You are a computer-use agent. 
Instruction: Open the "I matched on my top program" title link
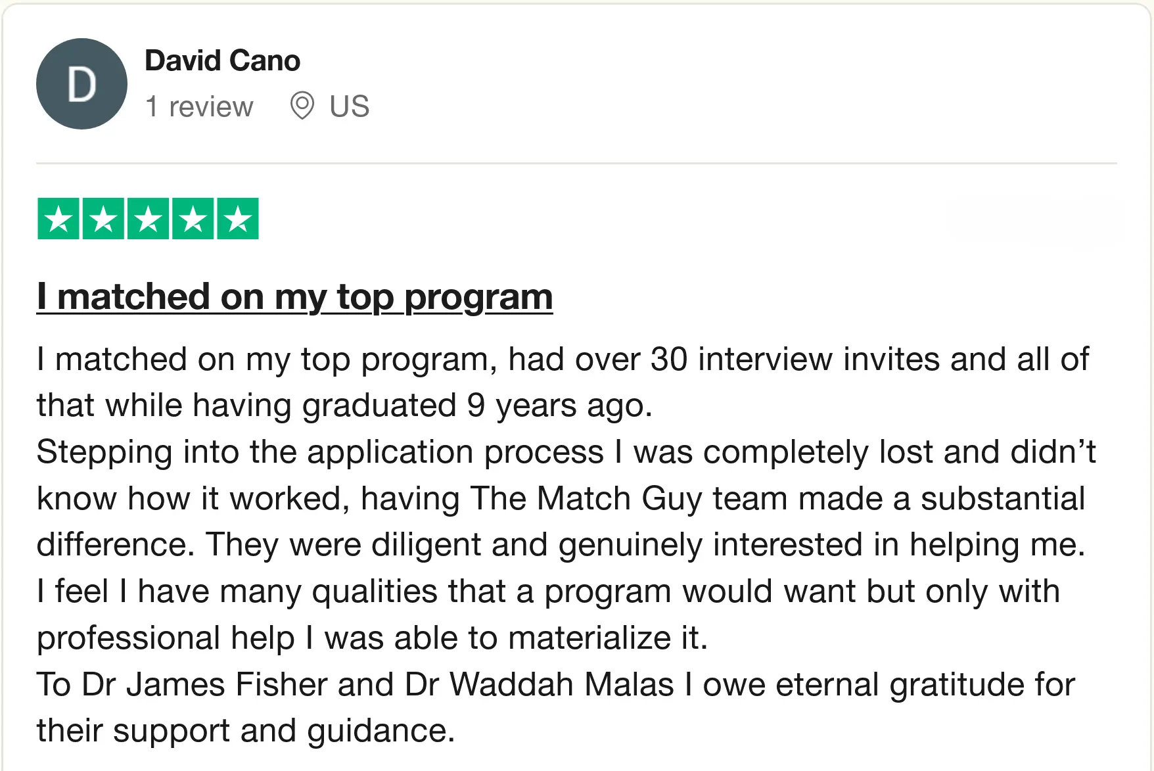[294, 296]
